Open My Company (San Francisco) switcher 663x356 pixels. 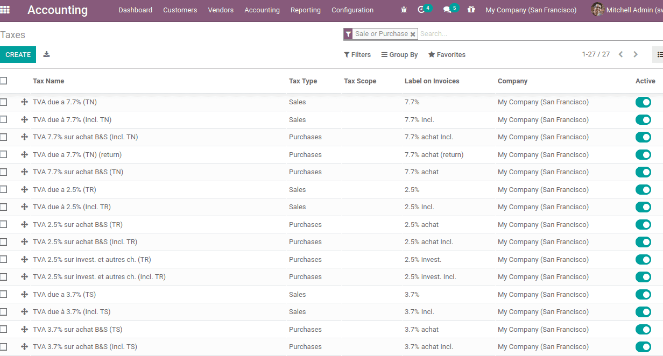tap(531, 10)
